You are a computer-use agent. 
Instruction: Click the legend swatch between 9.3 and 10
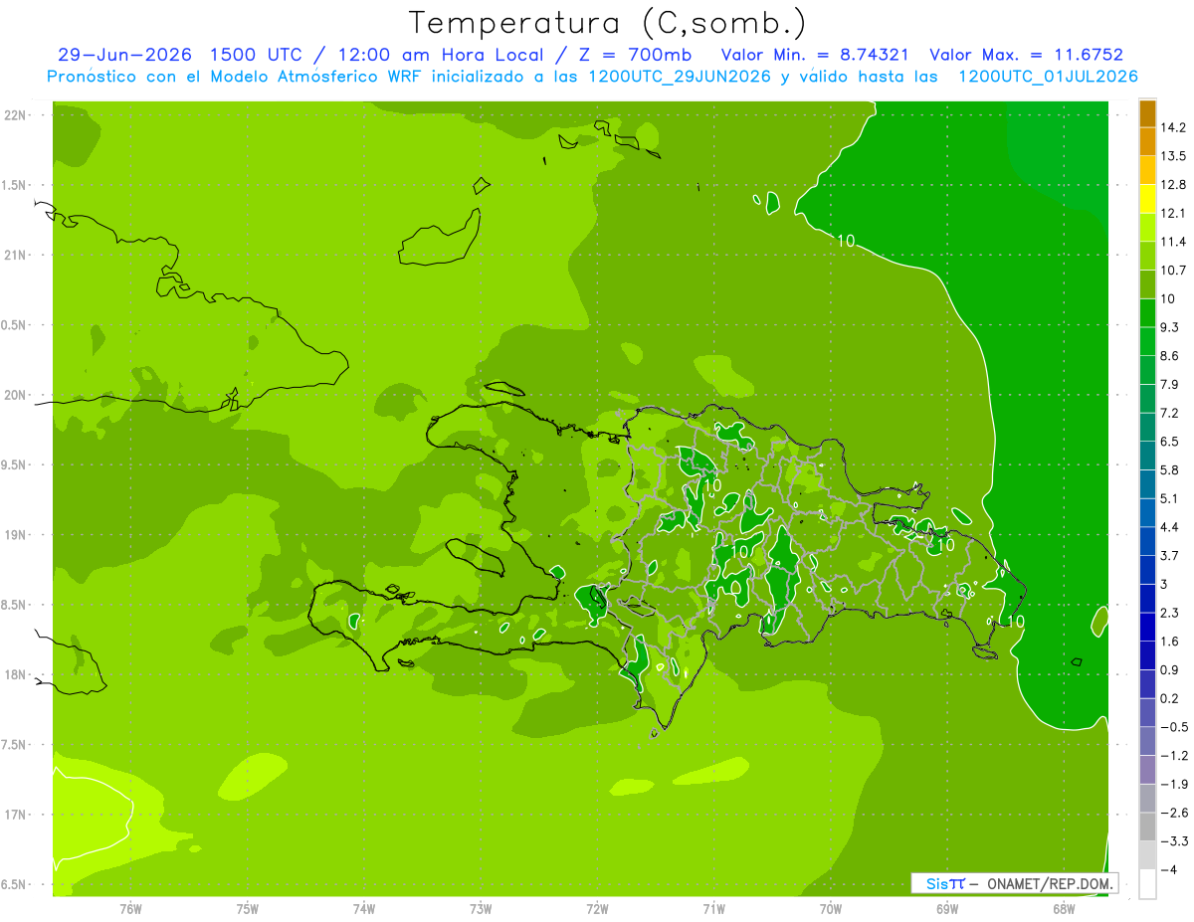click(1147, 312)
